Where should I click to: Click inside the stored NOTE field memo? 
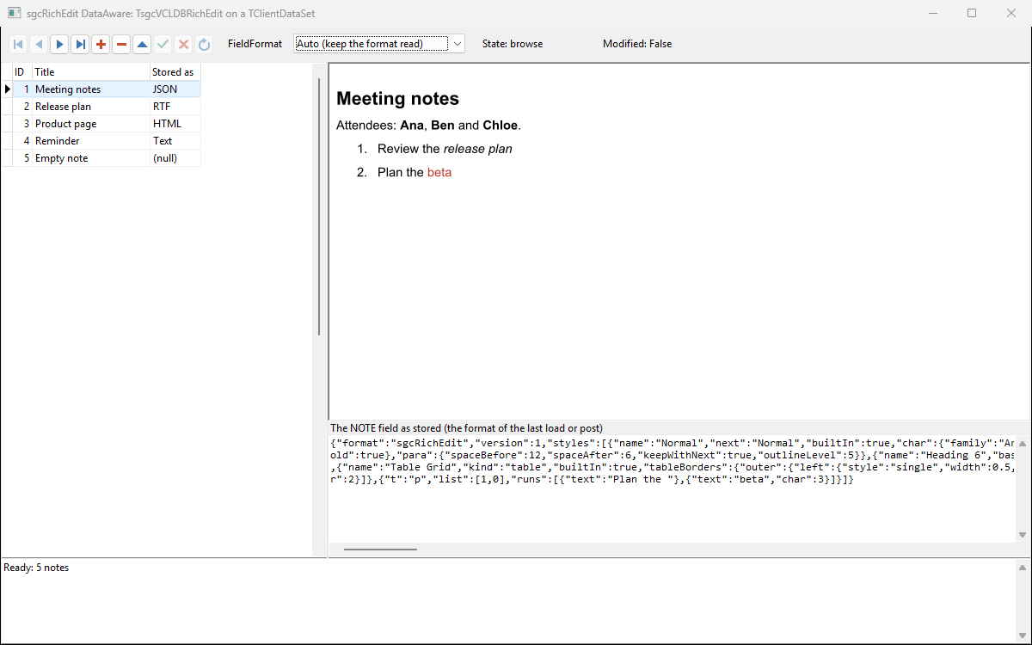click(672, 488)
